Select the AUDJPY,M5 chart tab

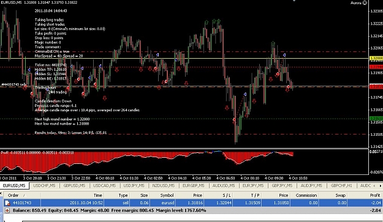311,186
